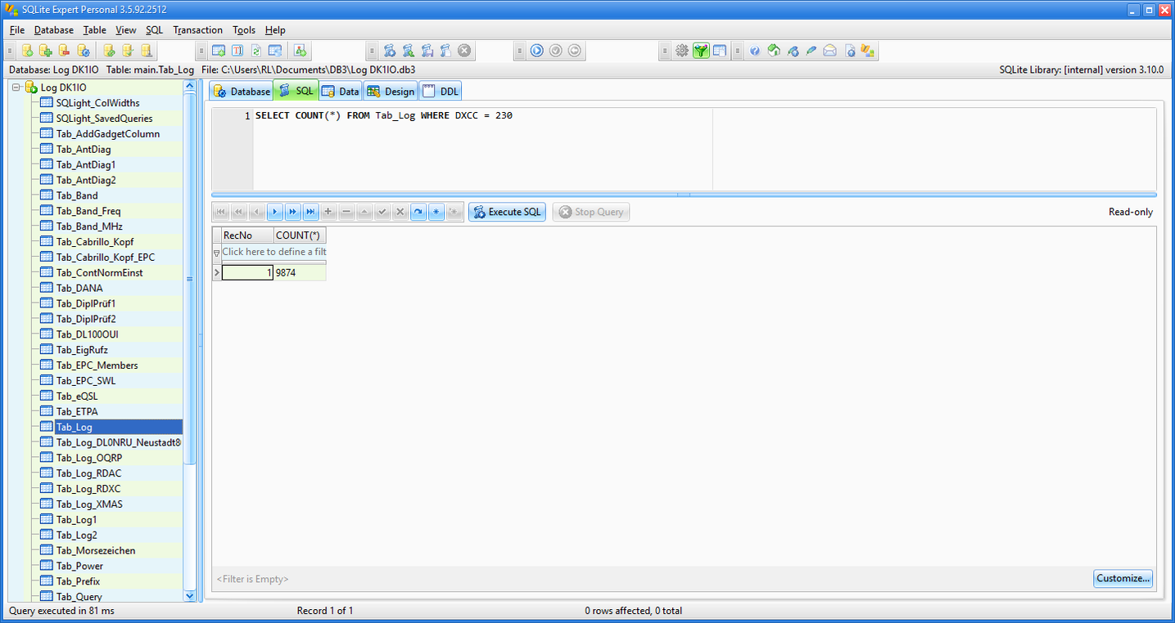Jump to last record in navigator
This screenshot has width=1175, height=623.
coord(310,212)
